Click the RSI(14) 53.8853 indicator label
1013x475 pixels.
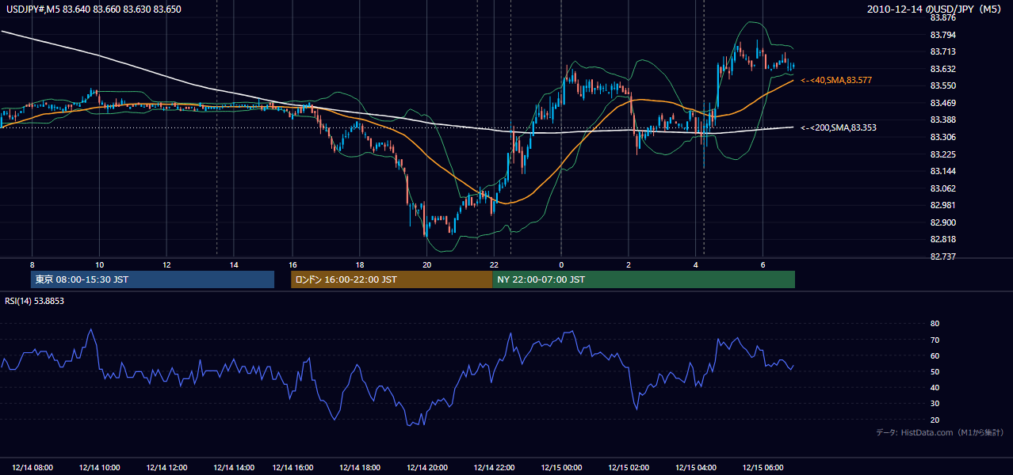[x=35, y=301]
